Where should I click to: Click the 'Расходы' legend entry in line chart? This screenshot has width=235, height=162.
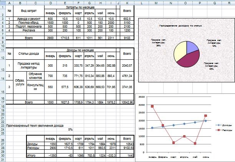tap(224, 130)
